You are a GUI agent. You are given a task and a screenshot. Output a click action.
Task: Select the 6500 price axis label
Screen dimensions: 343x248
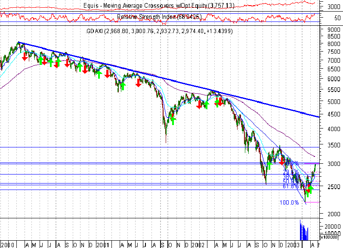pos(334,69)
